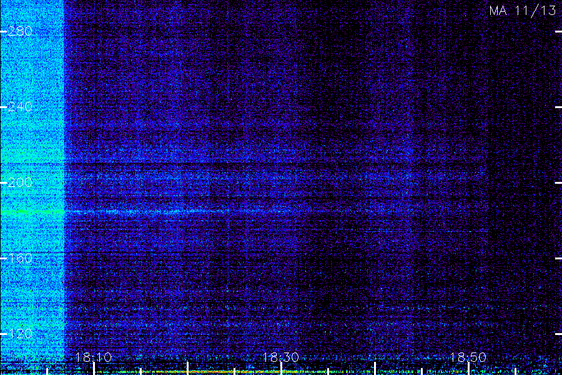Click the 160 frequency axis label
562x375 pixels.
tap(20, 258)
